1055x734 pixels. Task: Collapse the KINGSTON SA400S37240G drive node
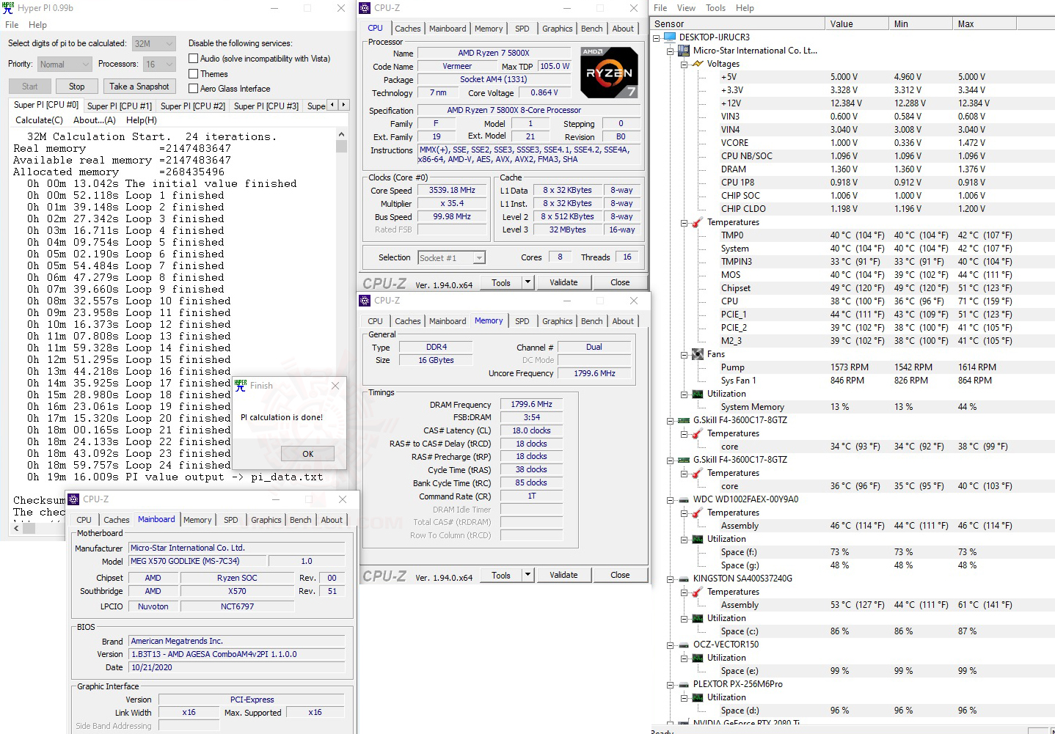[x=670, y=579]
